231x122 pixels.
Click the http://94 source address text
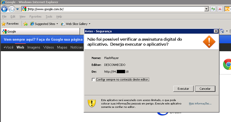pyautogui.click(x=116, y=72)
